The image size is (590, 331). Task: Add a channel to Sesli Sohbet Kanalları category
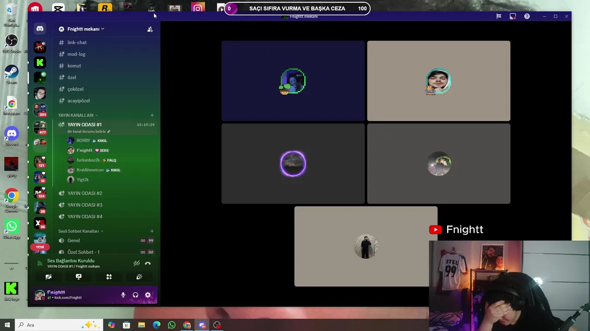[x=152, y=231]
